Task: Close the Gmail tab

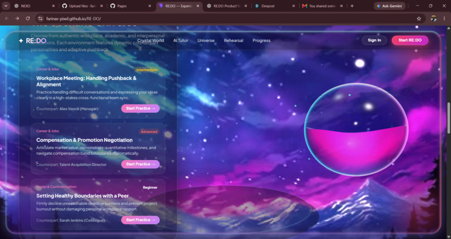Action: pos(342,6)
